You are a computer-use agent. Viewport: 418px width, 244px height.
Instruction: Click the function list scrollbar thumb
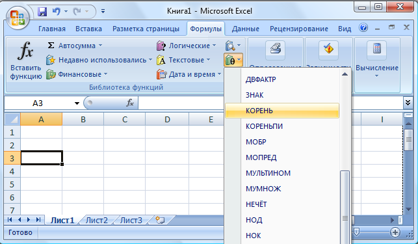[345, 207]
